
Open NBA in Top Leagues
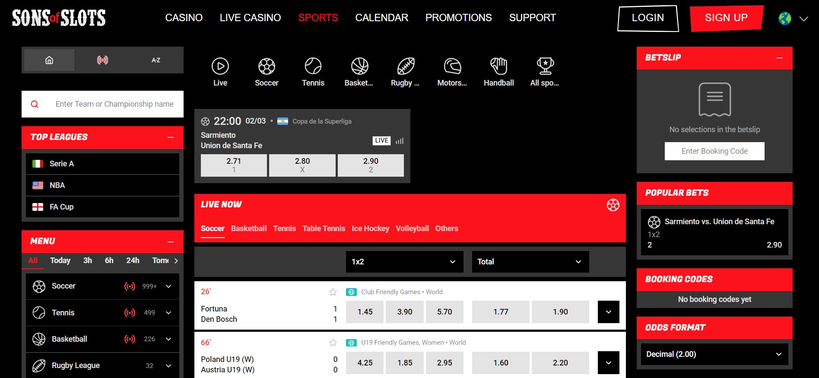click(102, 185)
